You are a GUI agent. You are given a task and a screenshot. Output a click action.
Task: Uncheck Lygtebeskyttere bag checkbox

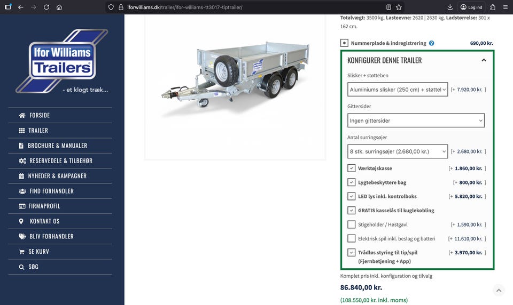coord(351,182)
